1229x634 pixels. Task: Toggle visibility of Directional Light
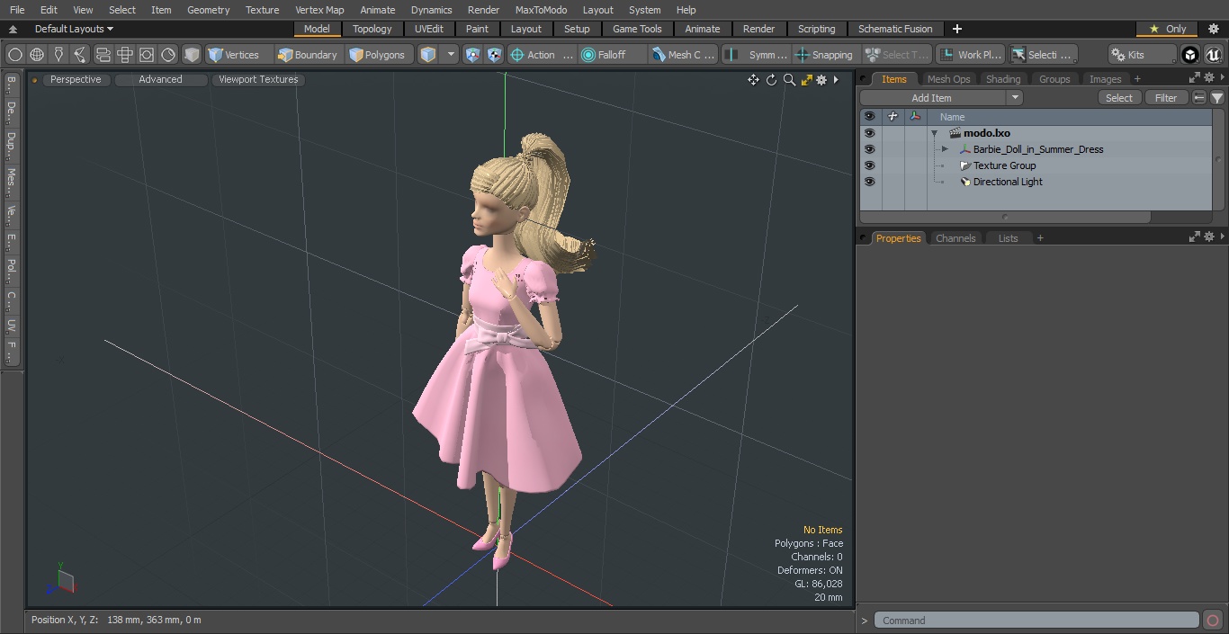pyautogui.click(x=869, y=182)
